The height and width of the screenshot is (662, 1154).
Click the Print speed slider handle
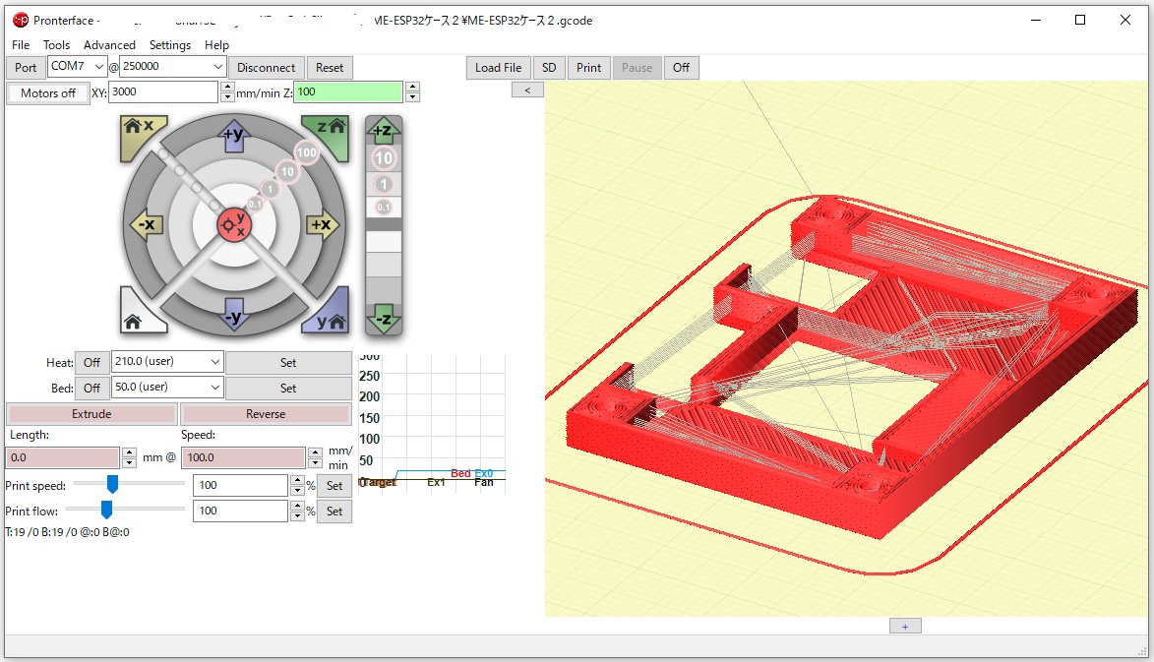click(112, 484)
